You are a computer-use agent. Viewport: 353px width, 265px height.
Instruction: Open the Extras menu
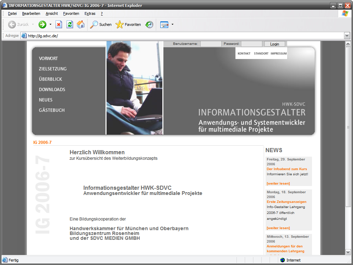tap(90, 13)
